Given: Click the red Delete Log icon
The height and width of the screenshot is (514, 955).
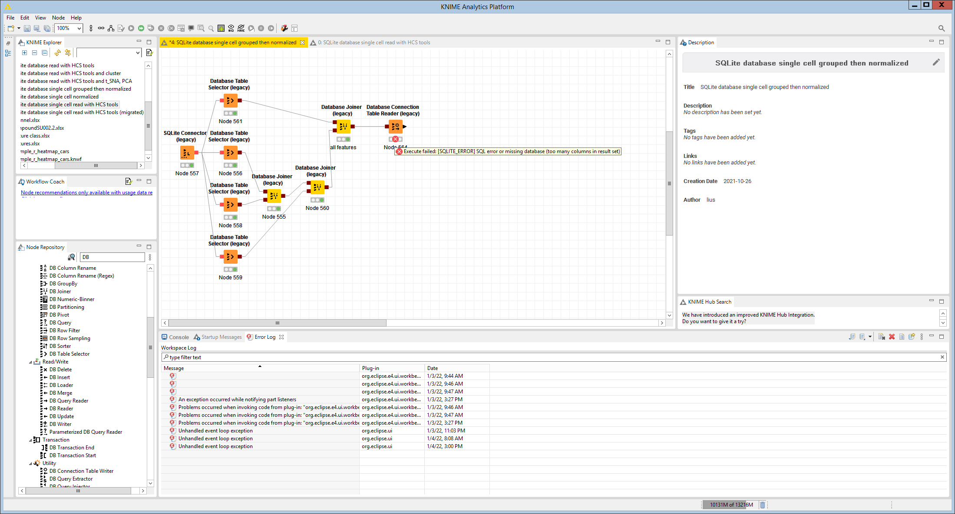Looking at the screenshot, I should (892, 337).
